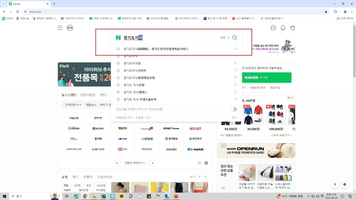Switch newsstand to grid view icon
Viewport: 356px width, 200px height.
click(x=206, y=163)
